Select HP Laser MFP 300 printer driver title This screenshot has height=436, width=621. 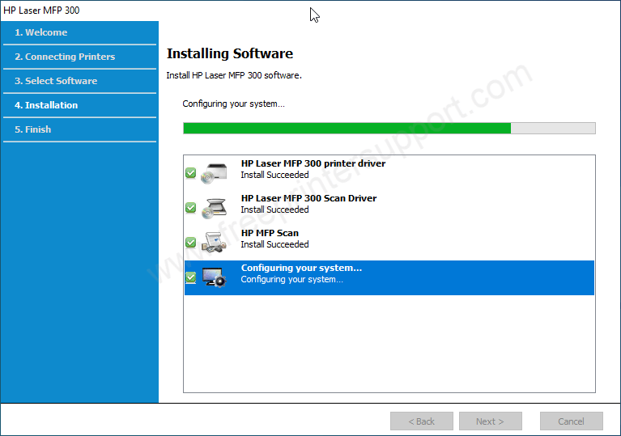[x=313, y=163]
